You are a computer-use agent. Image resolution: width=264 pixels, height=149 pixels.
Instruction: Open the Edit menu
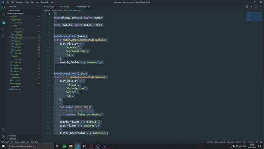pos(12,2)
